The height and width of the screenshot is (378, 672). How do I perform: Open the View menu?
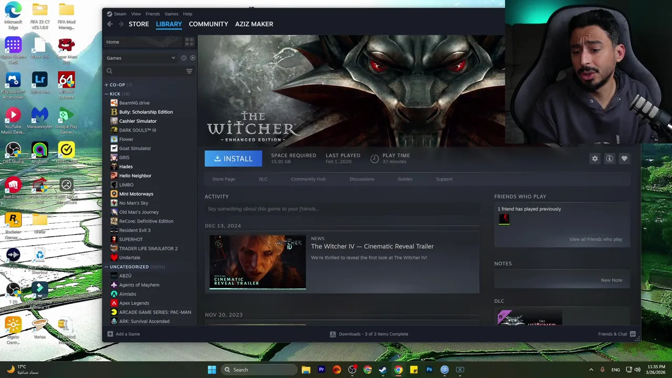[136, 14]
